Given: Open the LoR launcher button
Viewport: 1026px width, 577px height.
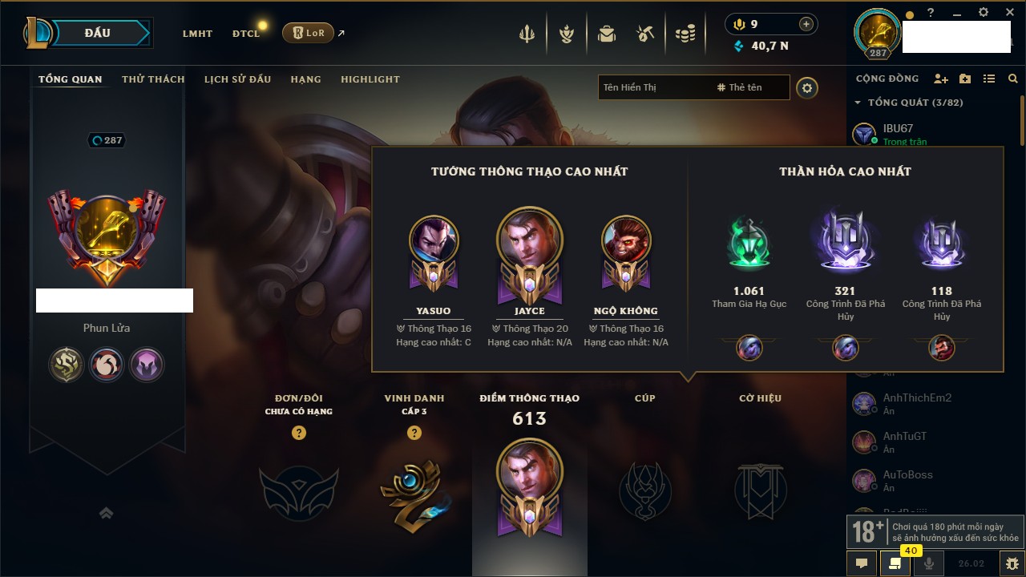Looking at the screenshot, I should click(308, 34).
